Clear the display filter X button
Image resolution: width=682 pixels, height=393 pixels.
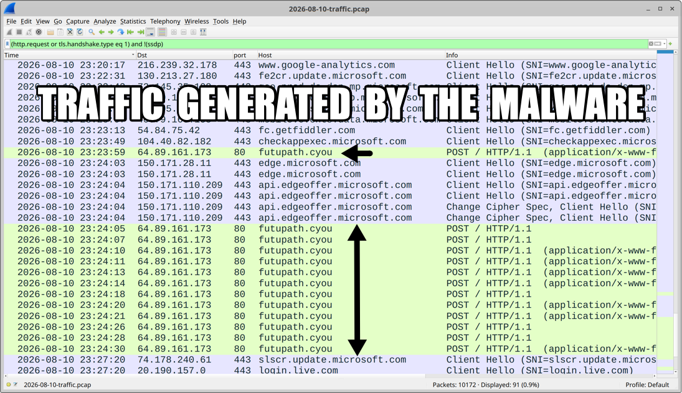pos(651,44)
